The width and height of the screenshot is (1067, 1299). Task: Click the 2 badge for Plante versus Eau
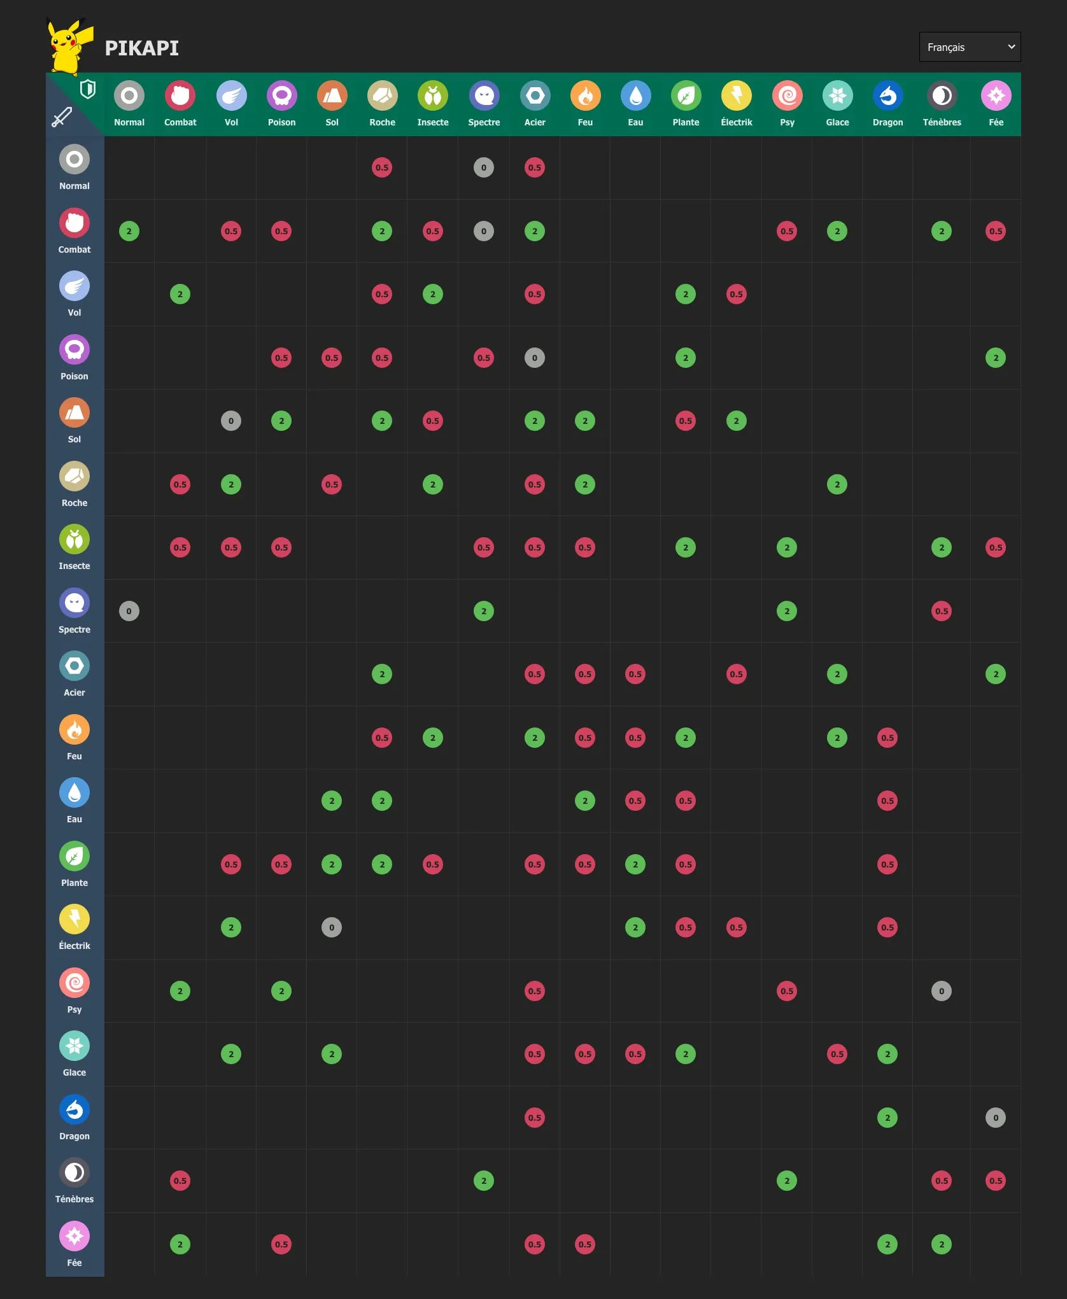635,864
